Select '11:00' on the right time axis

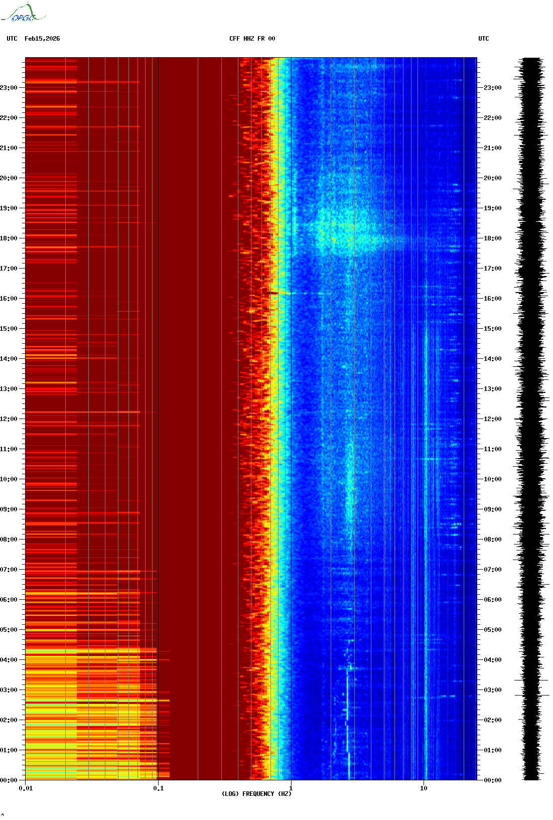(492, 449)
